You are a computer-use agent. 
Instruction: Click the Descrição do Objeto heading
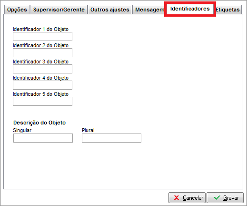click(40, 123)
